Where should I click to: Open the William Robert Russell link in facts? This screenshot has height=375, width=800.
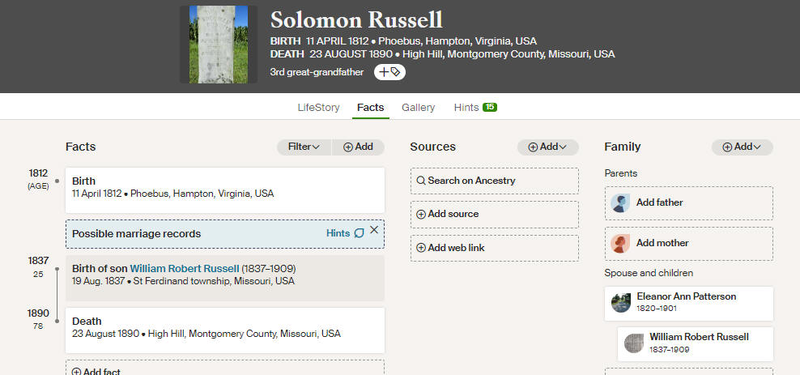[185, 268]
